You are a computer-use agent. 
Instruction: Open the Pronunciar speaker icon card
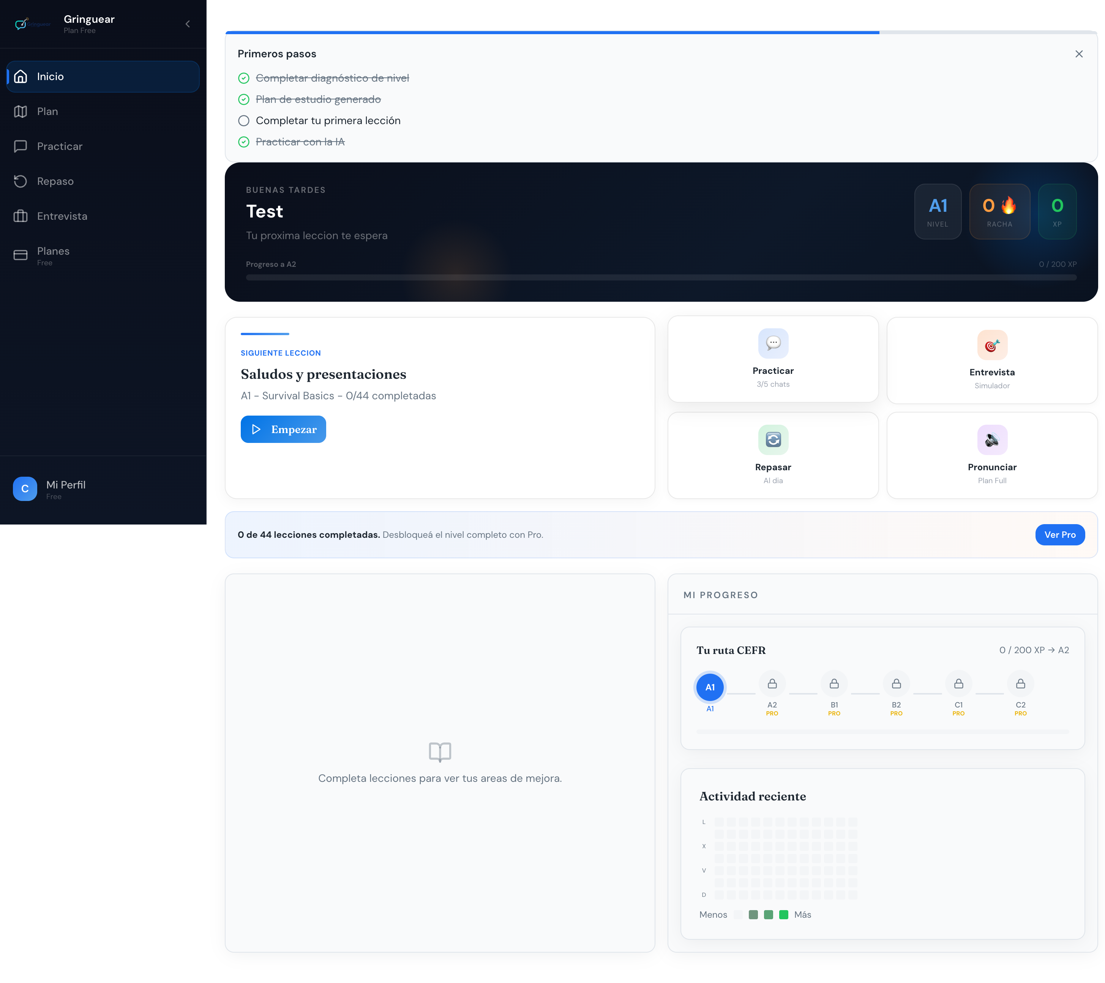(x=991, y=440)
